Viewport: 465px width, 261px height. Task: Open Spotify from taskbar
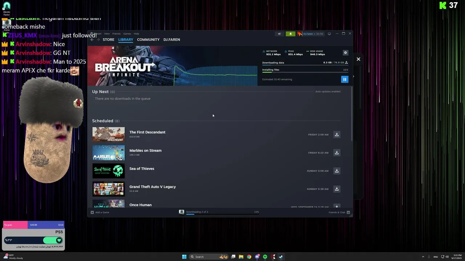click(265, 257)
